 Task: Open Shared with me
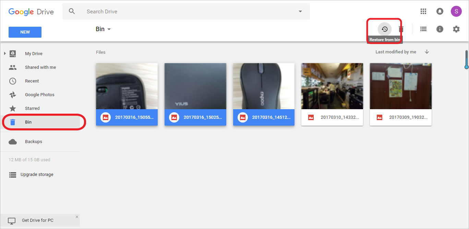tap(40, 67)
